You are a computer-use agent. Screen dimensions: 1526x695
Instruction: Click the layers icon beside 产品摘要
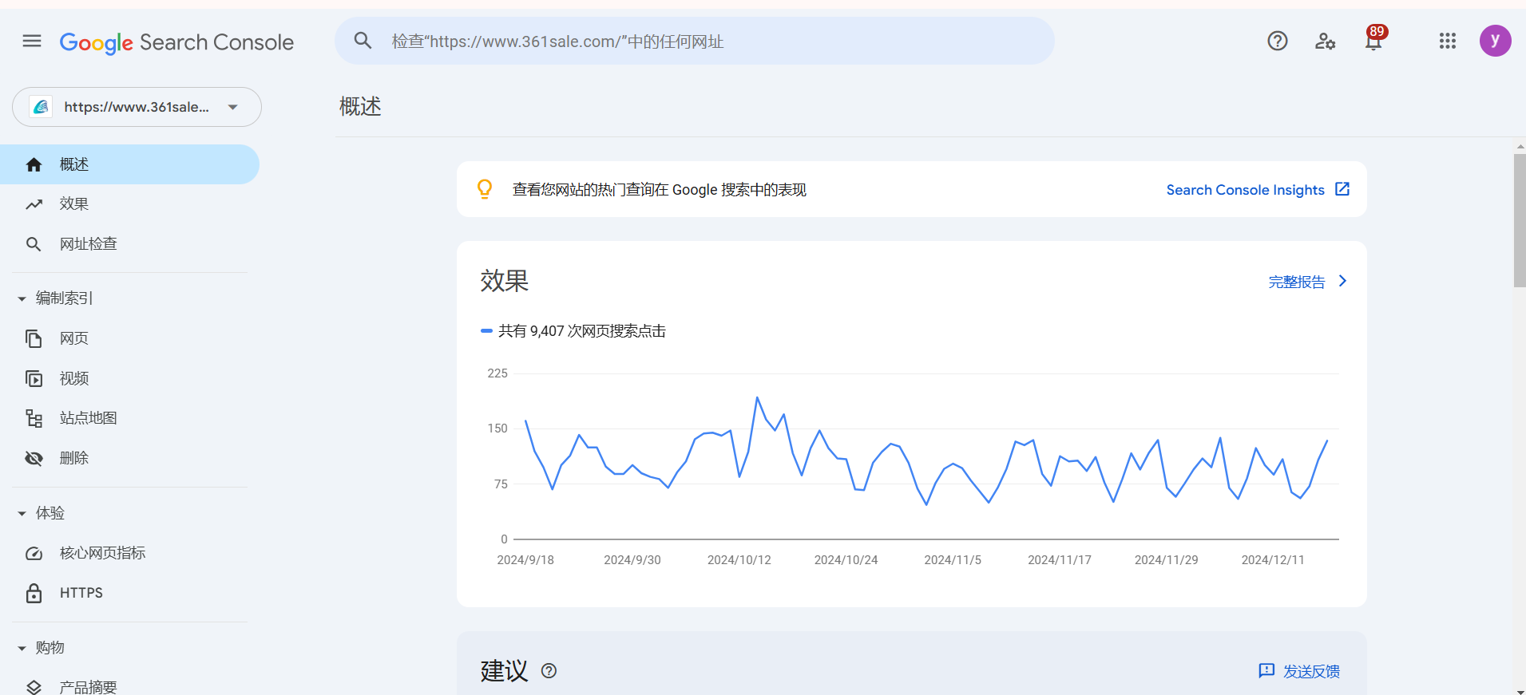tap(34, 687)
